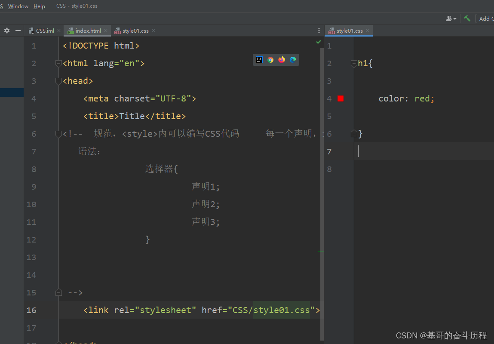
Task: Click the Add Configuration button
Action: (x=486, y=18)
